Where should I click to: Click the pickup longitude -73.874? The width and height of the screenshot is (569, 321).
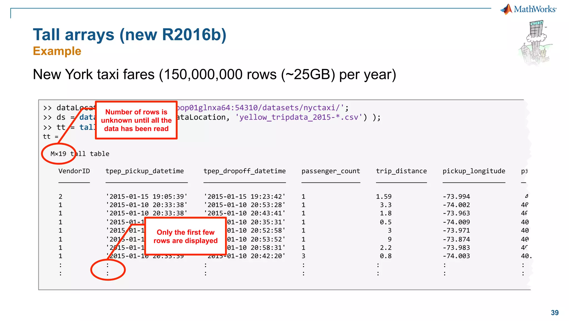click(456, 239)
